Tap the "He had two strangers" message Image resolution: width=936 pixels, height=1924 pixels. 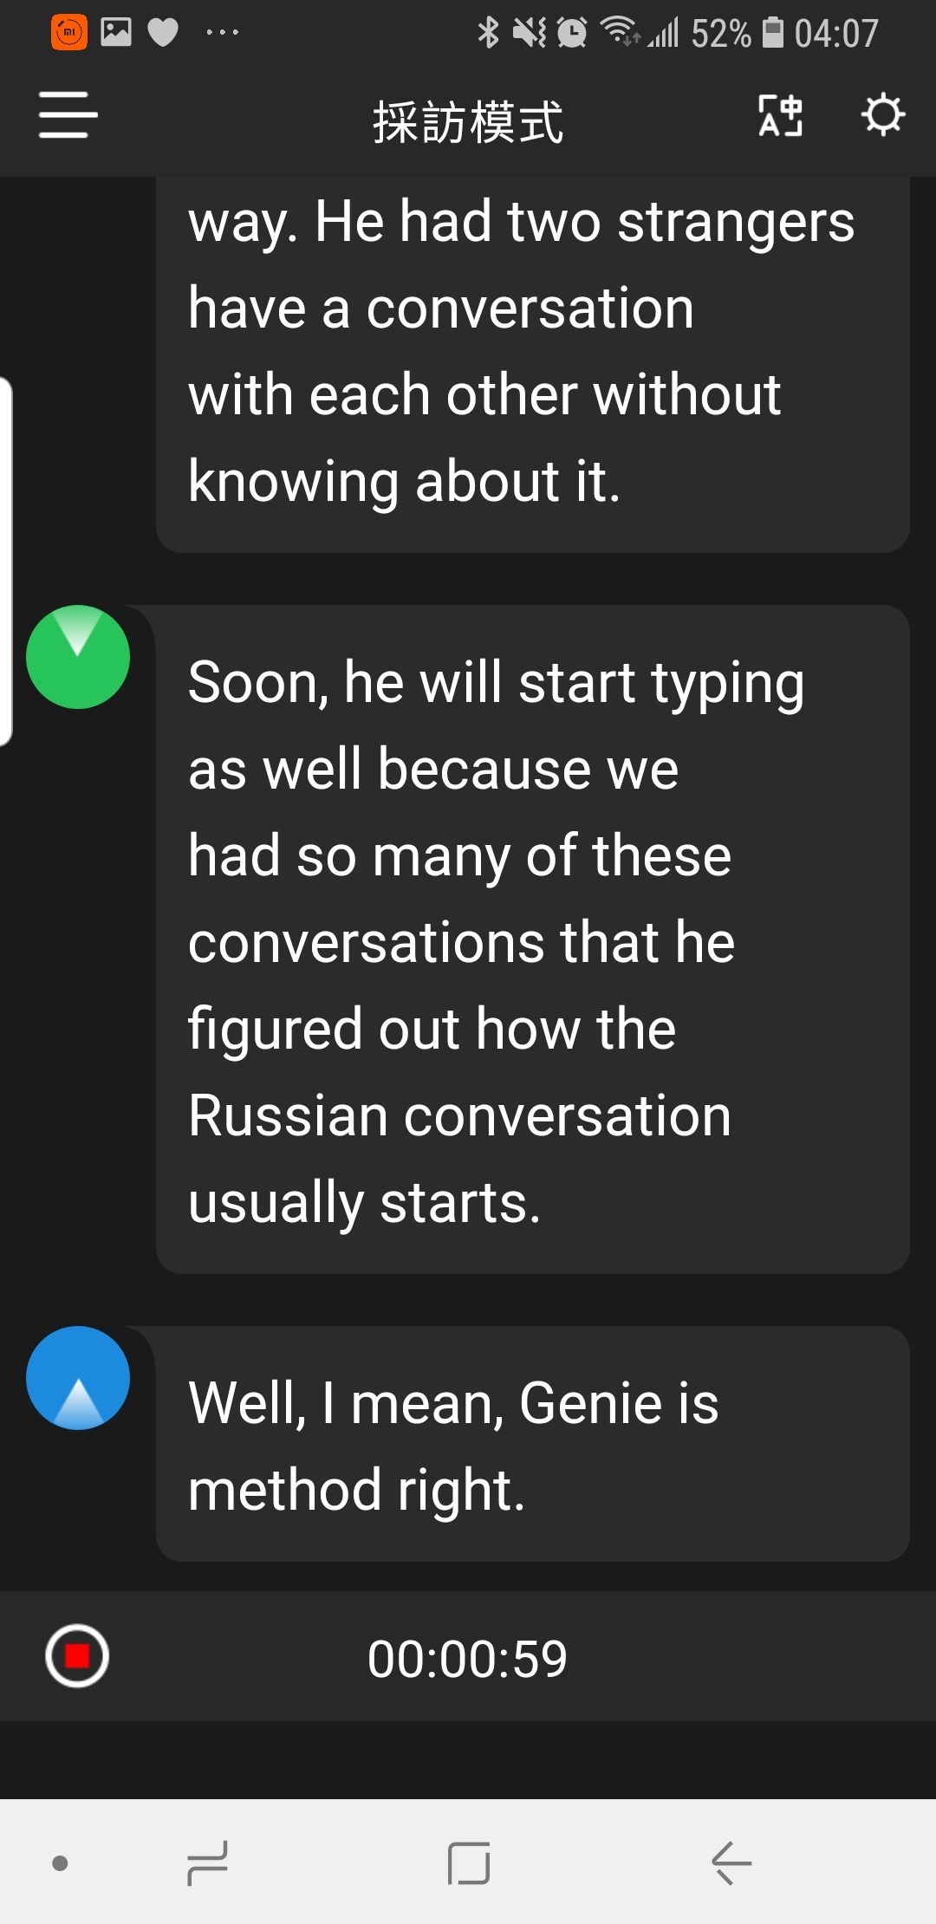532,355
